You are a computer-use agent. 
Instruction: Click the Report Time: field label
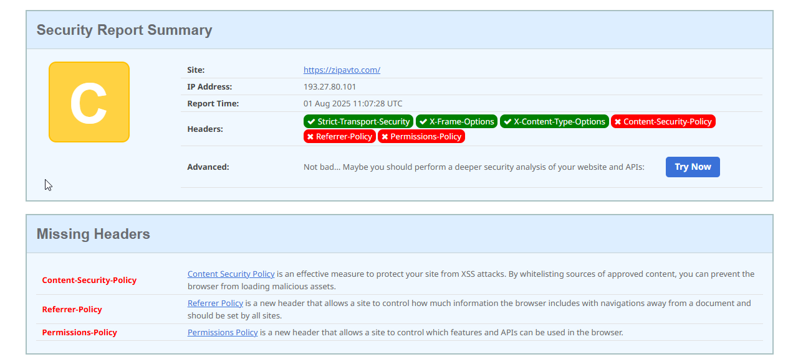[213, 103]
